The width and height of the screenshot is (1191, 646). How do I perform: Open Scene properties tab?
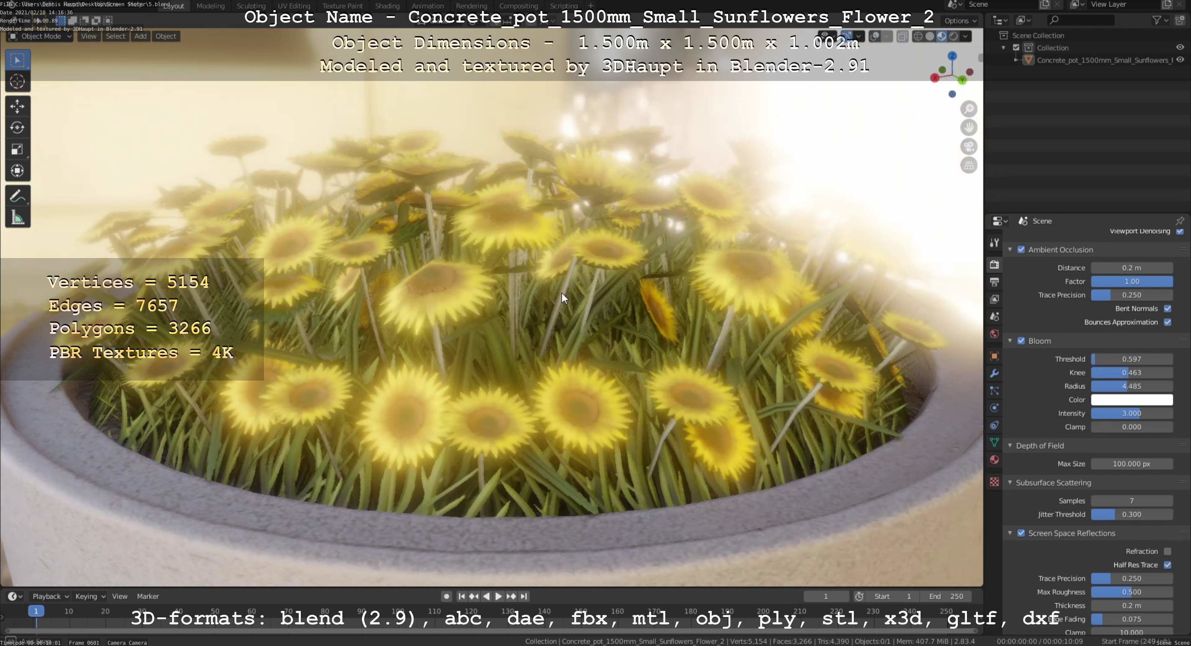(x=995, y=317)
